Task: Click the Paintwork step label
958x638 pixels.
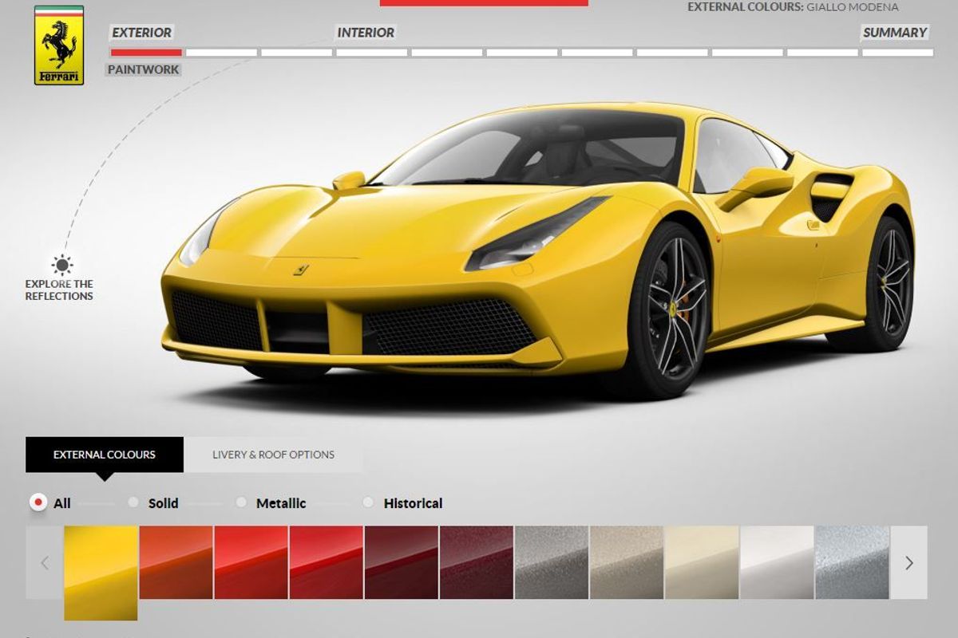Action: tap(144, 69)
